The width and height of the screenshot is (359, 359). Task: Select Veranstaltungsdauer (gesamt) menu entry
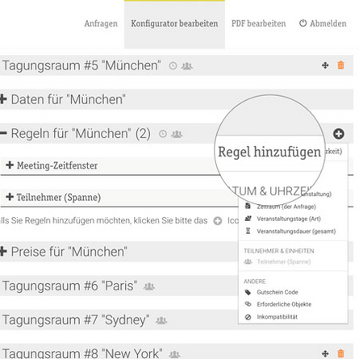tap(296, 232)
